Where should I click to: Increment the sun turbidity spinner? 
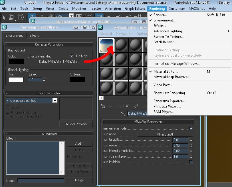[x=191, y=139]
